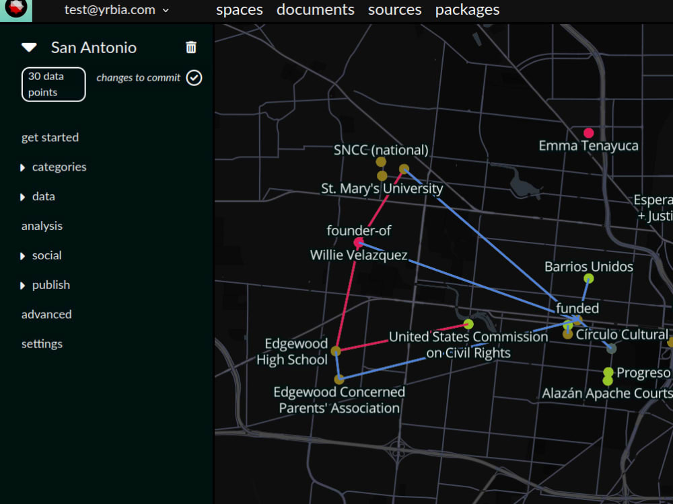
Task: Select the Emma Tenayuca map marker
Action: click(590, 132)
